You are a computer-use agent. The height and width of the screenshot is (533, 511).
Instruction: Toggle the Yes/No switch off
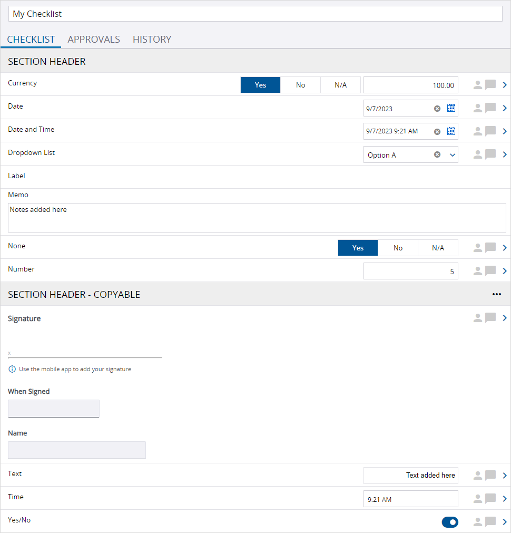450,522
